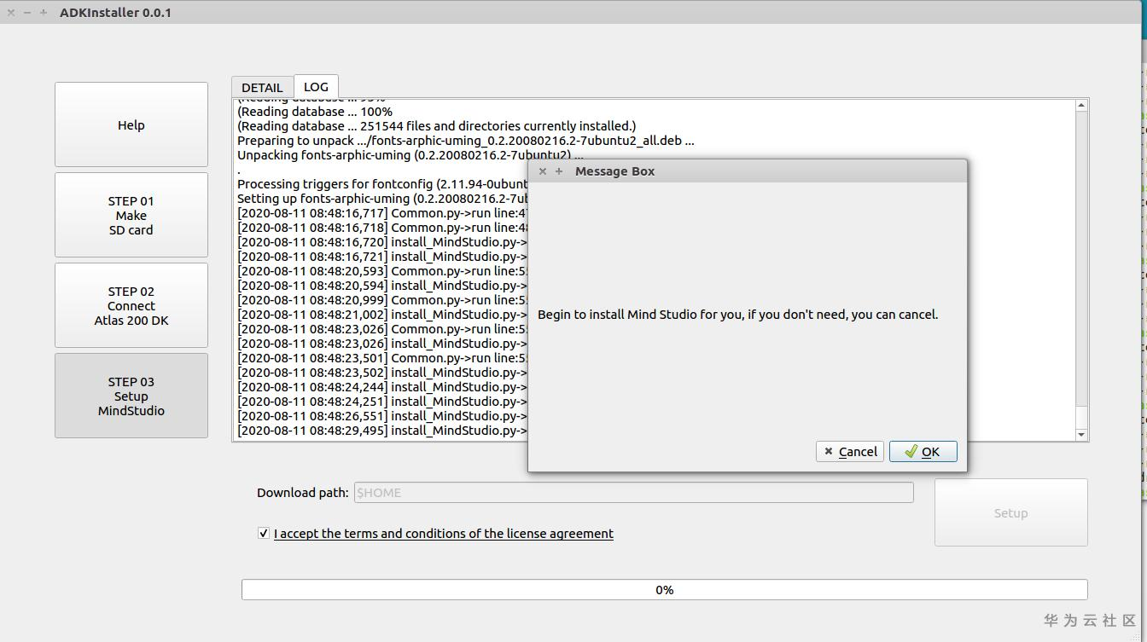This screenshot has width=1147, height=642.
Task: Select the log entry timestamped 08:48:21,002
Action: pos(382,315)
